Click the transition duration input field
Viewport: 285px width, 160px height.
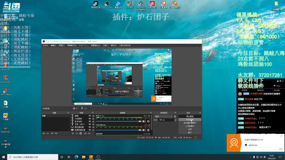(166, 120)
